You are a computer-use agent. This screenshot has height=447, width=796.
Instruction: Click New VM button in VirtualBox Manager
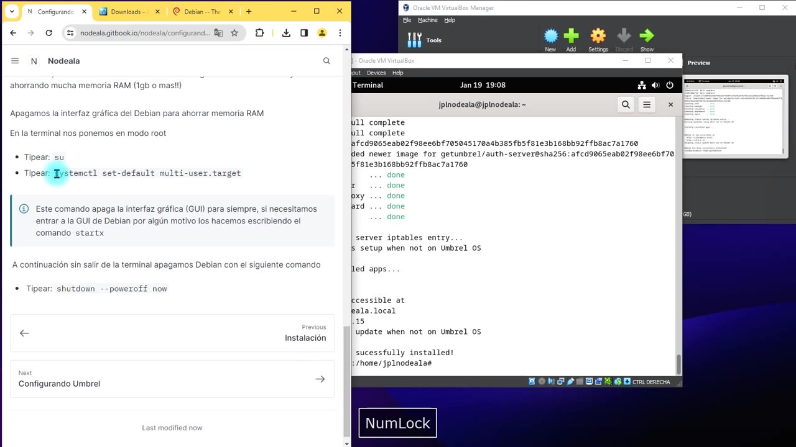(x=550, y=40)
